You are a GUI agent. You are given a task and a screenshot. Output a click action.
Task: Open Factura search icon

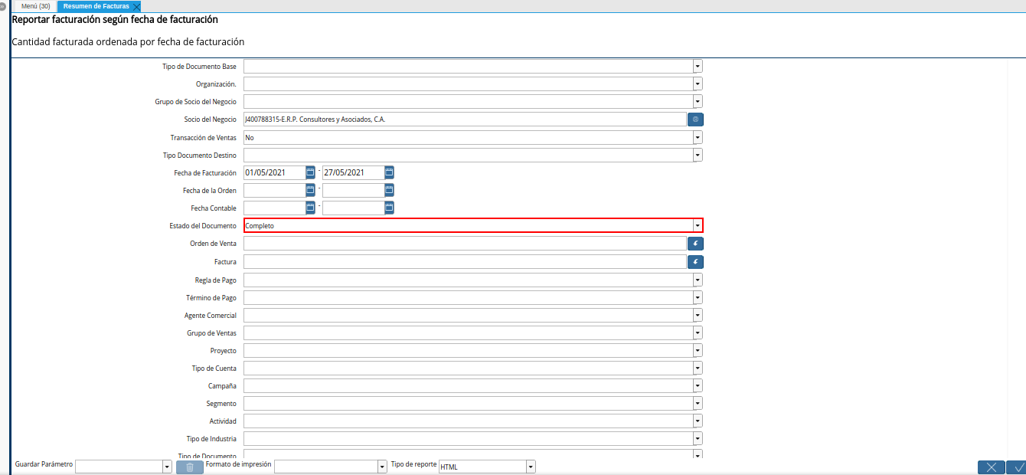pyautogui.click(x=695, y=262)
